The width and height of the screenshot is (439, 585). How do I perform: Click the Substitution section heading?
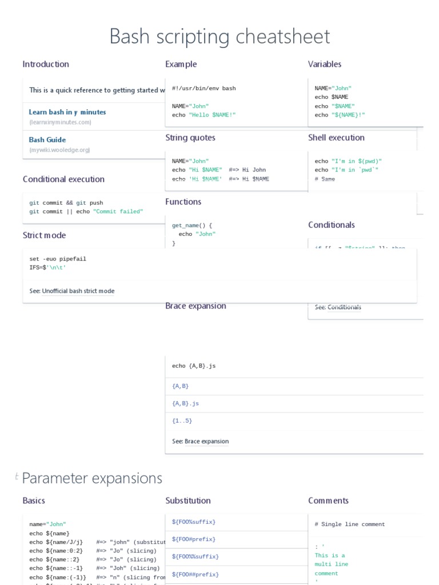tap(188, 500)
